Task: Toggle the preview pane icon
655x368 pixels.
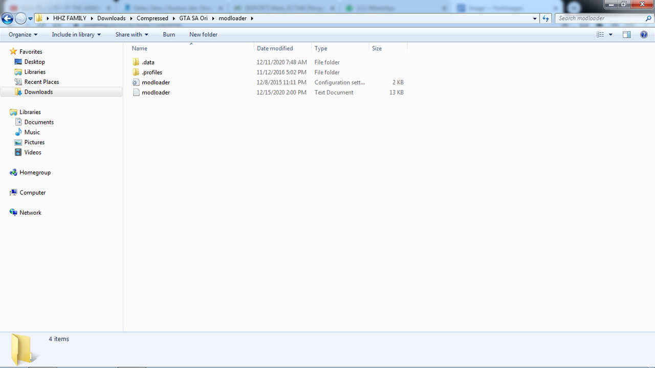Action: [x=627, y=34]
